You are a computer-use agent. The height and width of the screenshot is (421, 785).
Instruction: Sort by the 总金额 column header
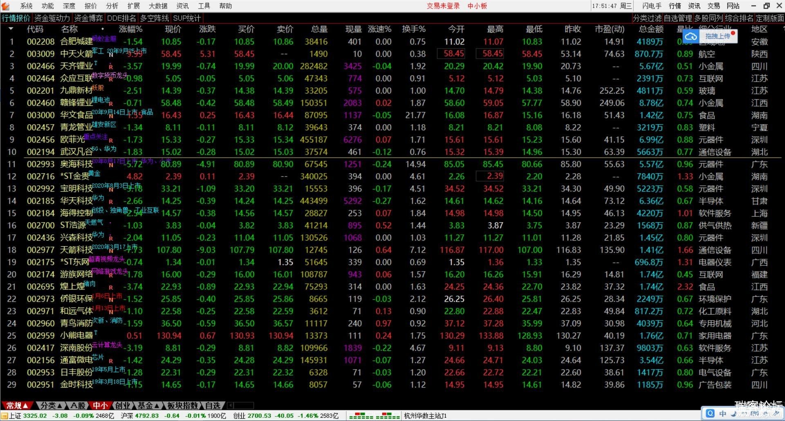pos(651,29)
